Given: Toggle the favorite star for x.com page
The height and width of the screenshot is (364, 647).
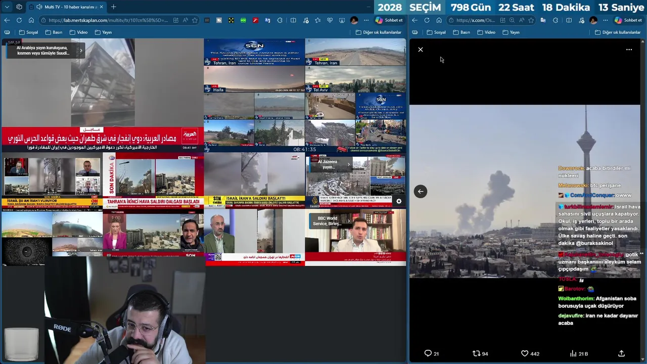Looking at the screenshot, I should point(531,20).
